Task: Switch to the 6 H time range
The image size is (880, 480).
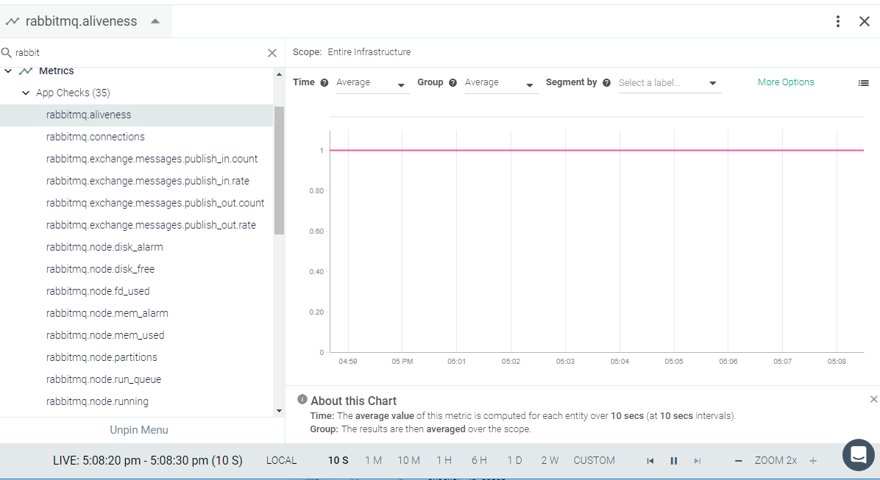Action: (x=479, y=460)
